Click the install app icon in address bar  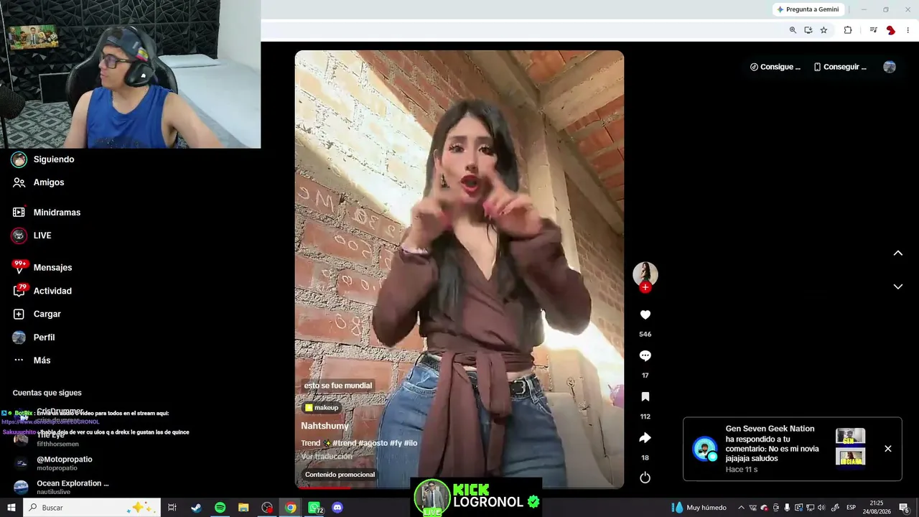[x=808, y=30]
